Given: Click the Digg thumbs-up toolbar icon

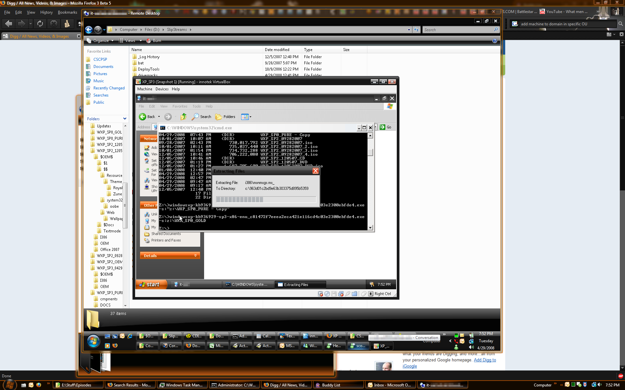Looking at the screenshot, I should pos(67,24).
